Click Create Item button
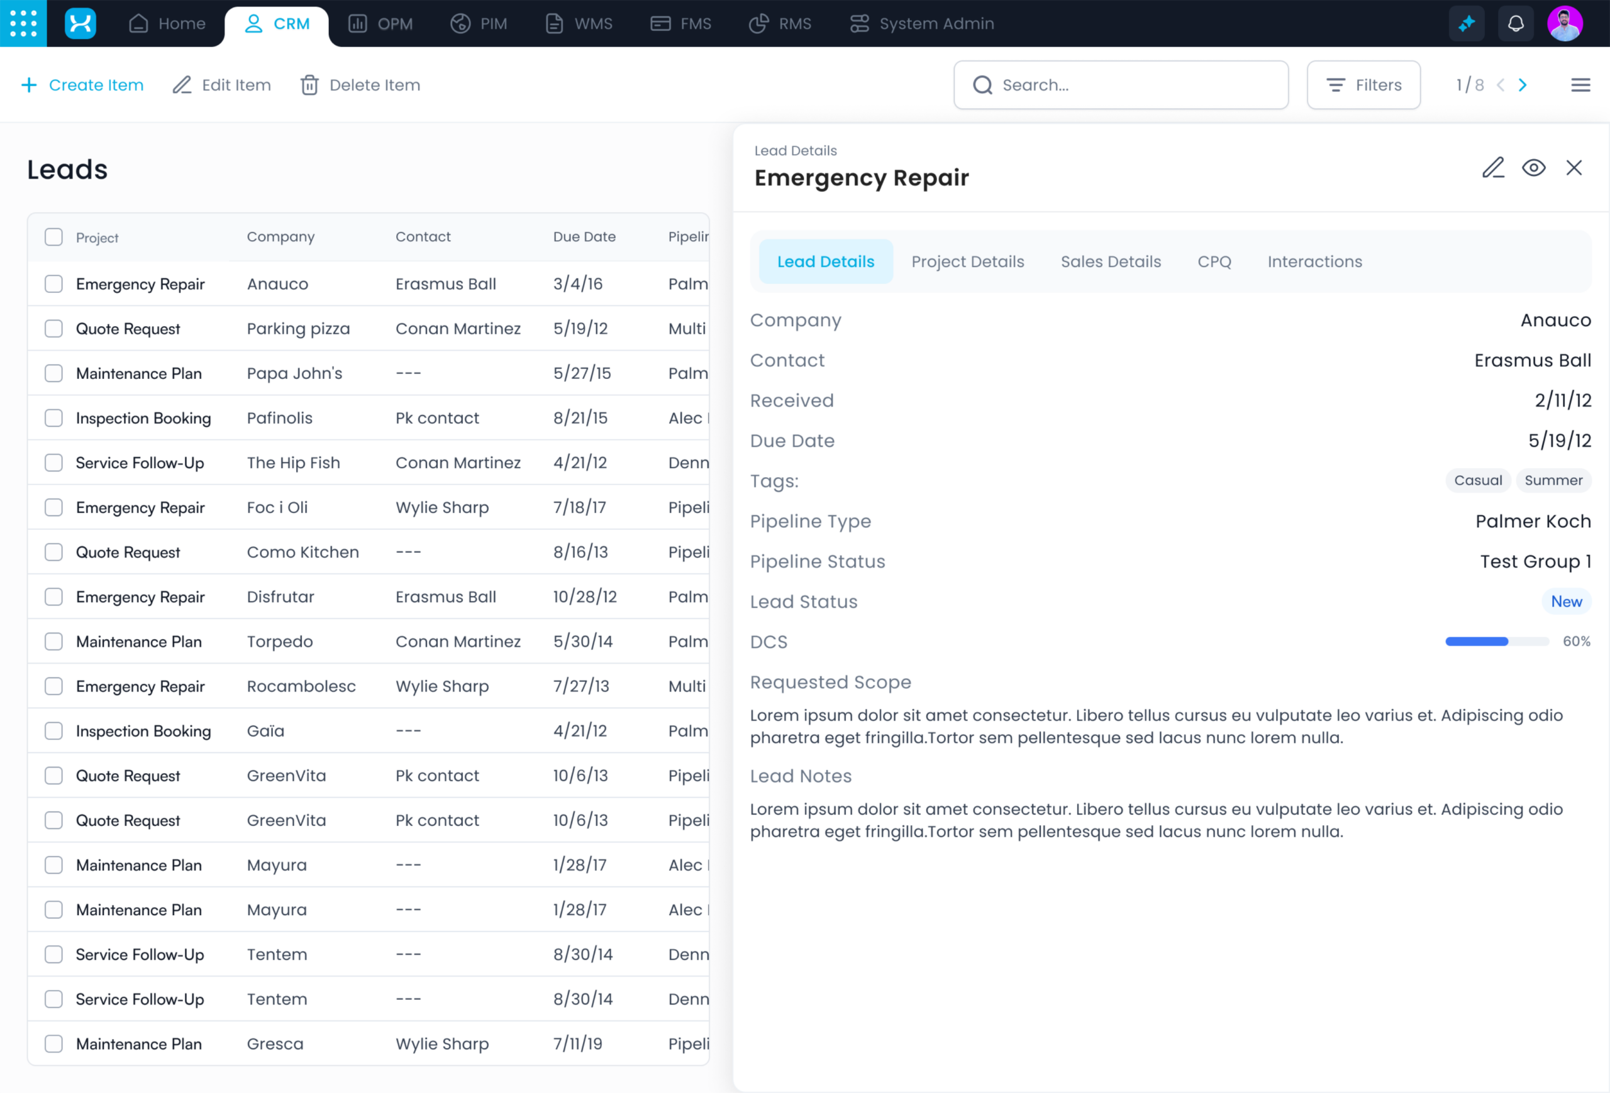 pyautogui.click(x=82, y=85)
